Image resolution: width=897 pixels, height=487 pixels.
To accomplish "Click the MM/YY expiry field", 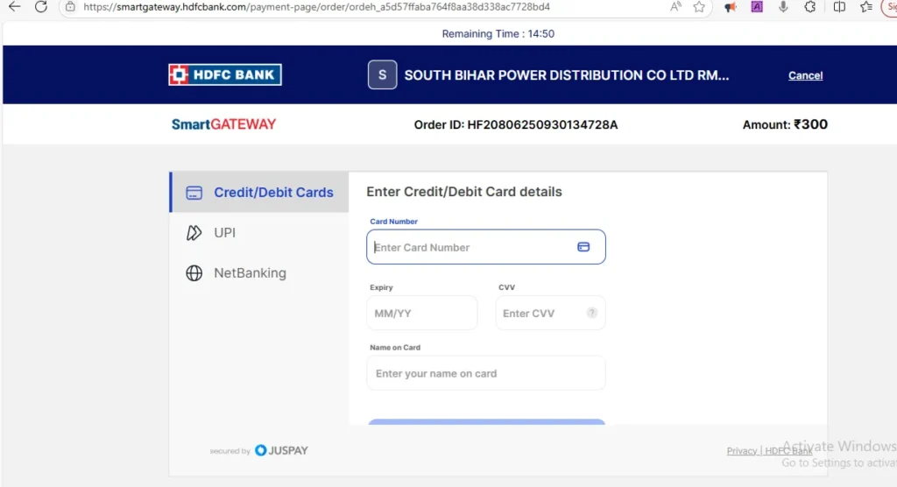I will [x=421, y=313].
